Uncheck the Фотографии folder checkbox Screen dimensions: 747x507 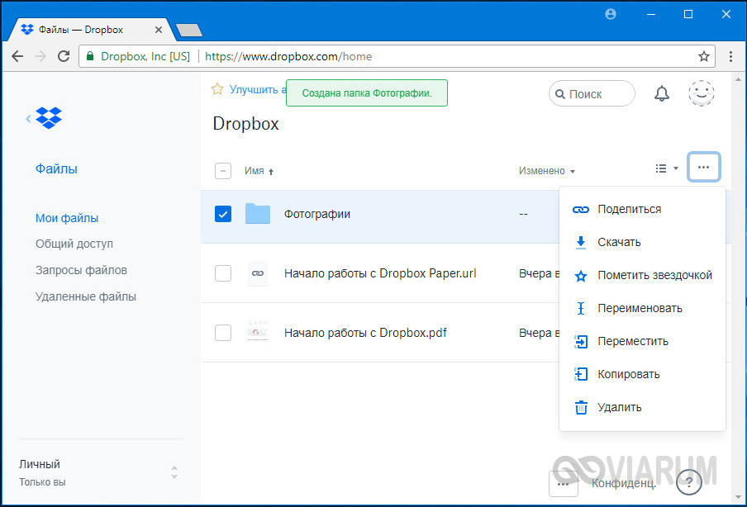[223, 214]
